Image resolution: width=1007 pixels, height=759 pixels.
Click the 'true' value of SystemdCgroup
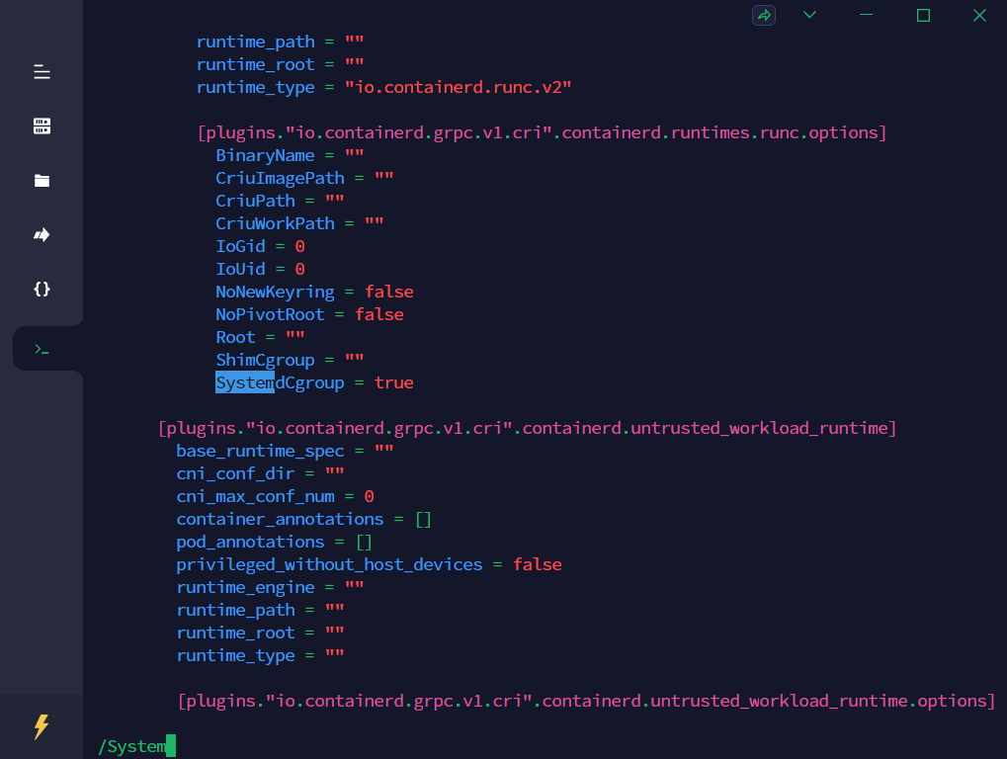tap(393, 382)
